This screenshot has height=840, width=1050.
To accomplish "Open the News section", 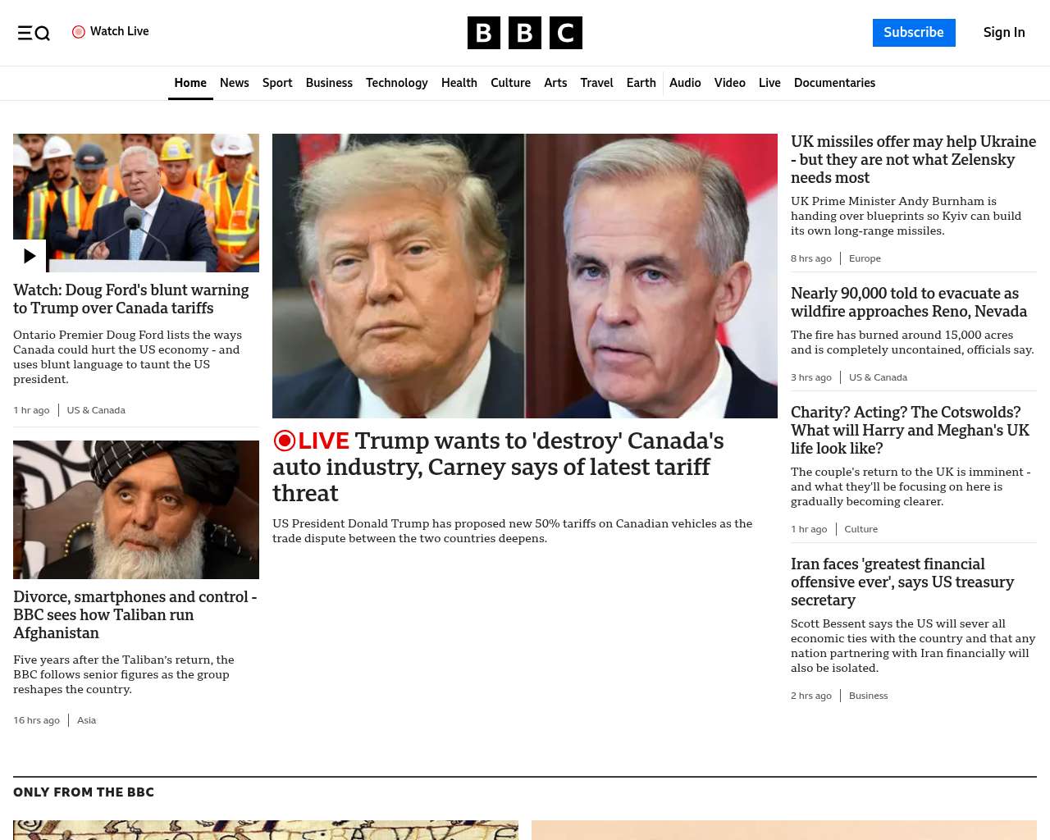I will coord(235,83).
